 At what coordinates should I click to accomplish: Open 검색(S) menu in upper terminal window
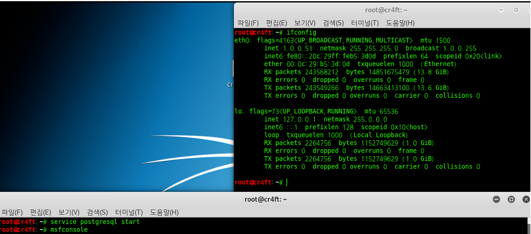click(x=333, y=23)
